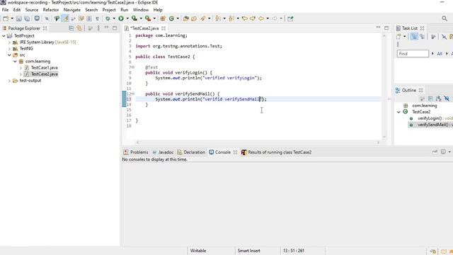This screenshot has width=453, height=255.
Task: Toggle Link with Editor in Package Explorer
Action: click(x=79, y=28)
